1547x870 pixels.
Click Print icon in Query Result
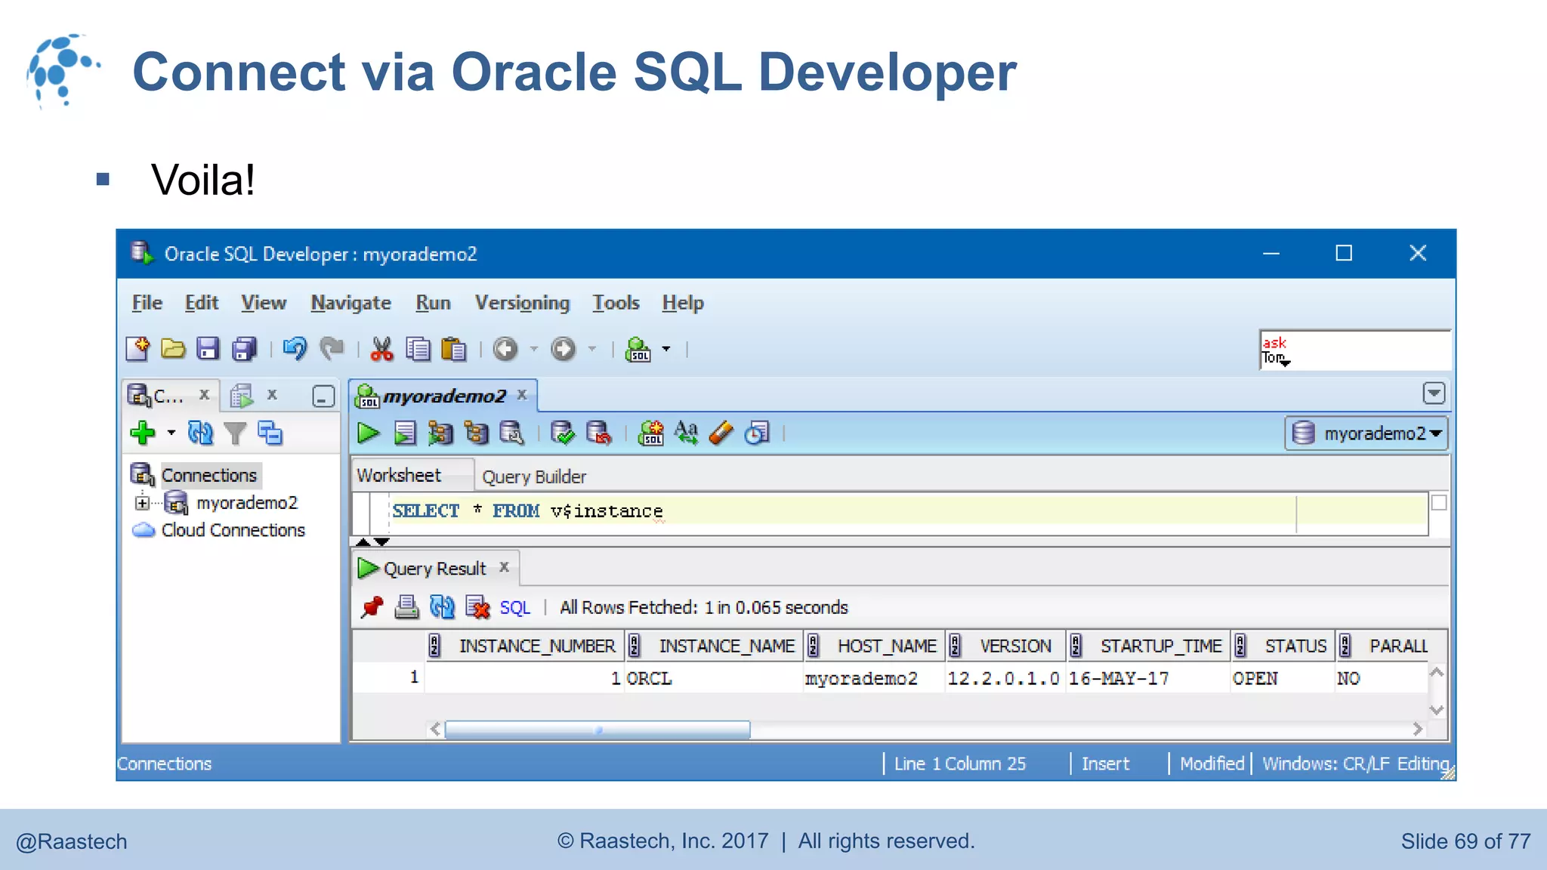click(x=406, y=607)
